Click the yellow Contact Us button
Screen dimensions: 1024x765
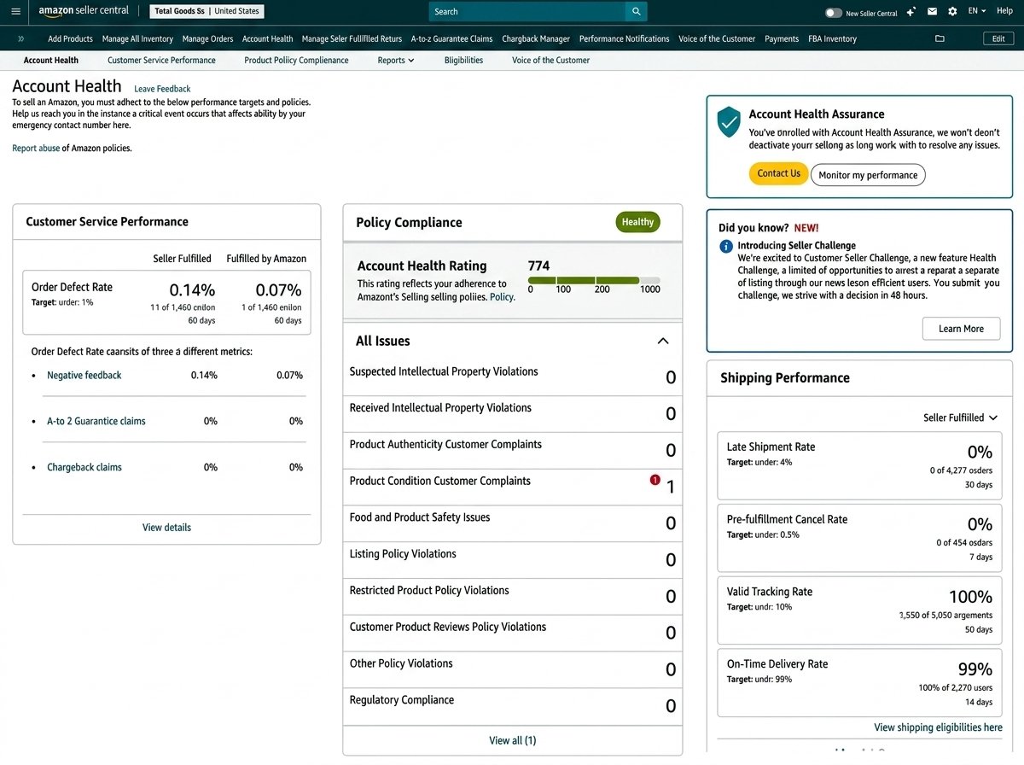point(778,173)
